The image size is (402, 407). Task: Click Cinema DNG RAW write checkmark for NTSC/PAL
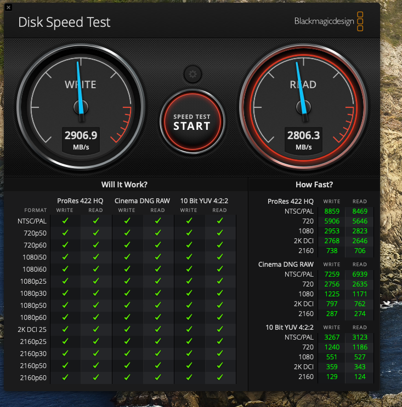127,221
